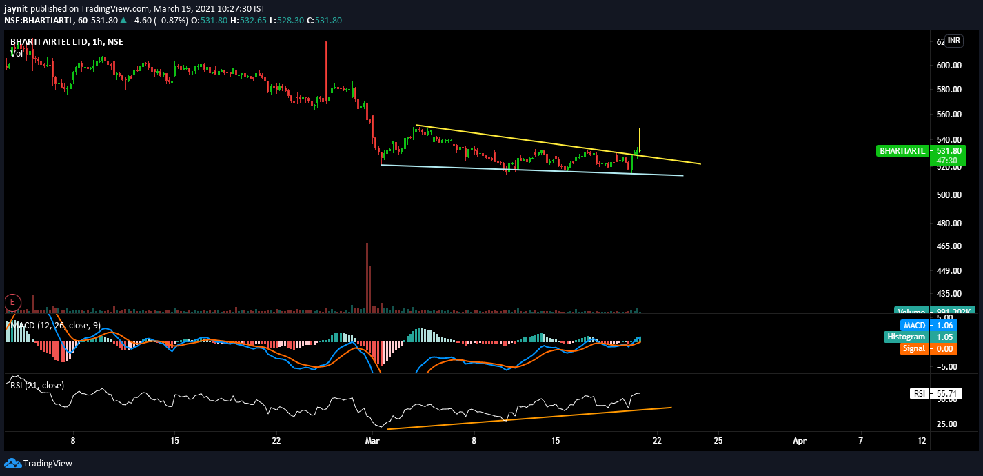Click the 480.00 price axis label
The image size is (983, 476).
click(948, 224)
